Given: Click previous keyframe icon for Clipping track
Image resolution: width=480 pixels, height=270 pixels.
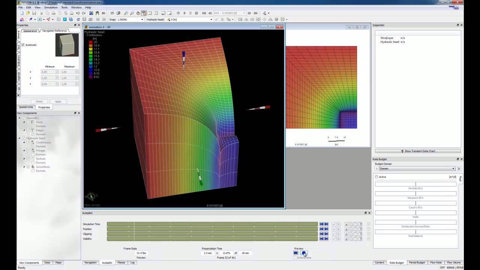Looking at the screenshot, I should click(x=321, y=234).
